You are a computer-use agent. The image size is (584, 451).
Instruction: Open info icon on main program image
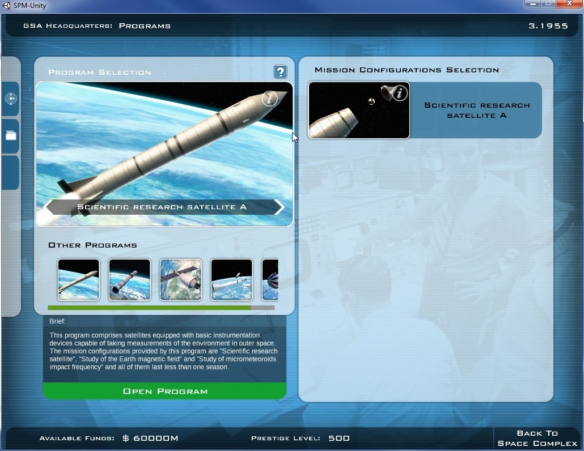click(x=270, y=99)
